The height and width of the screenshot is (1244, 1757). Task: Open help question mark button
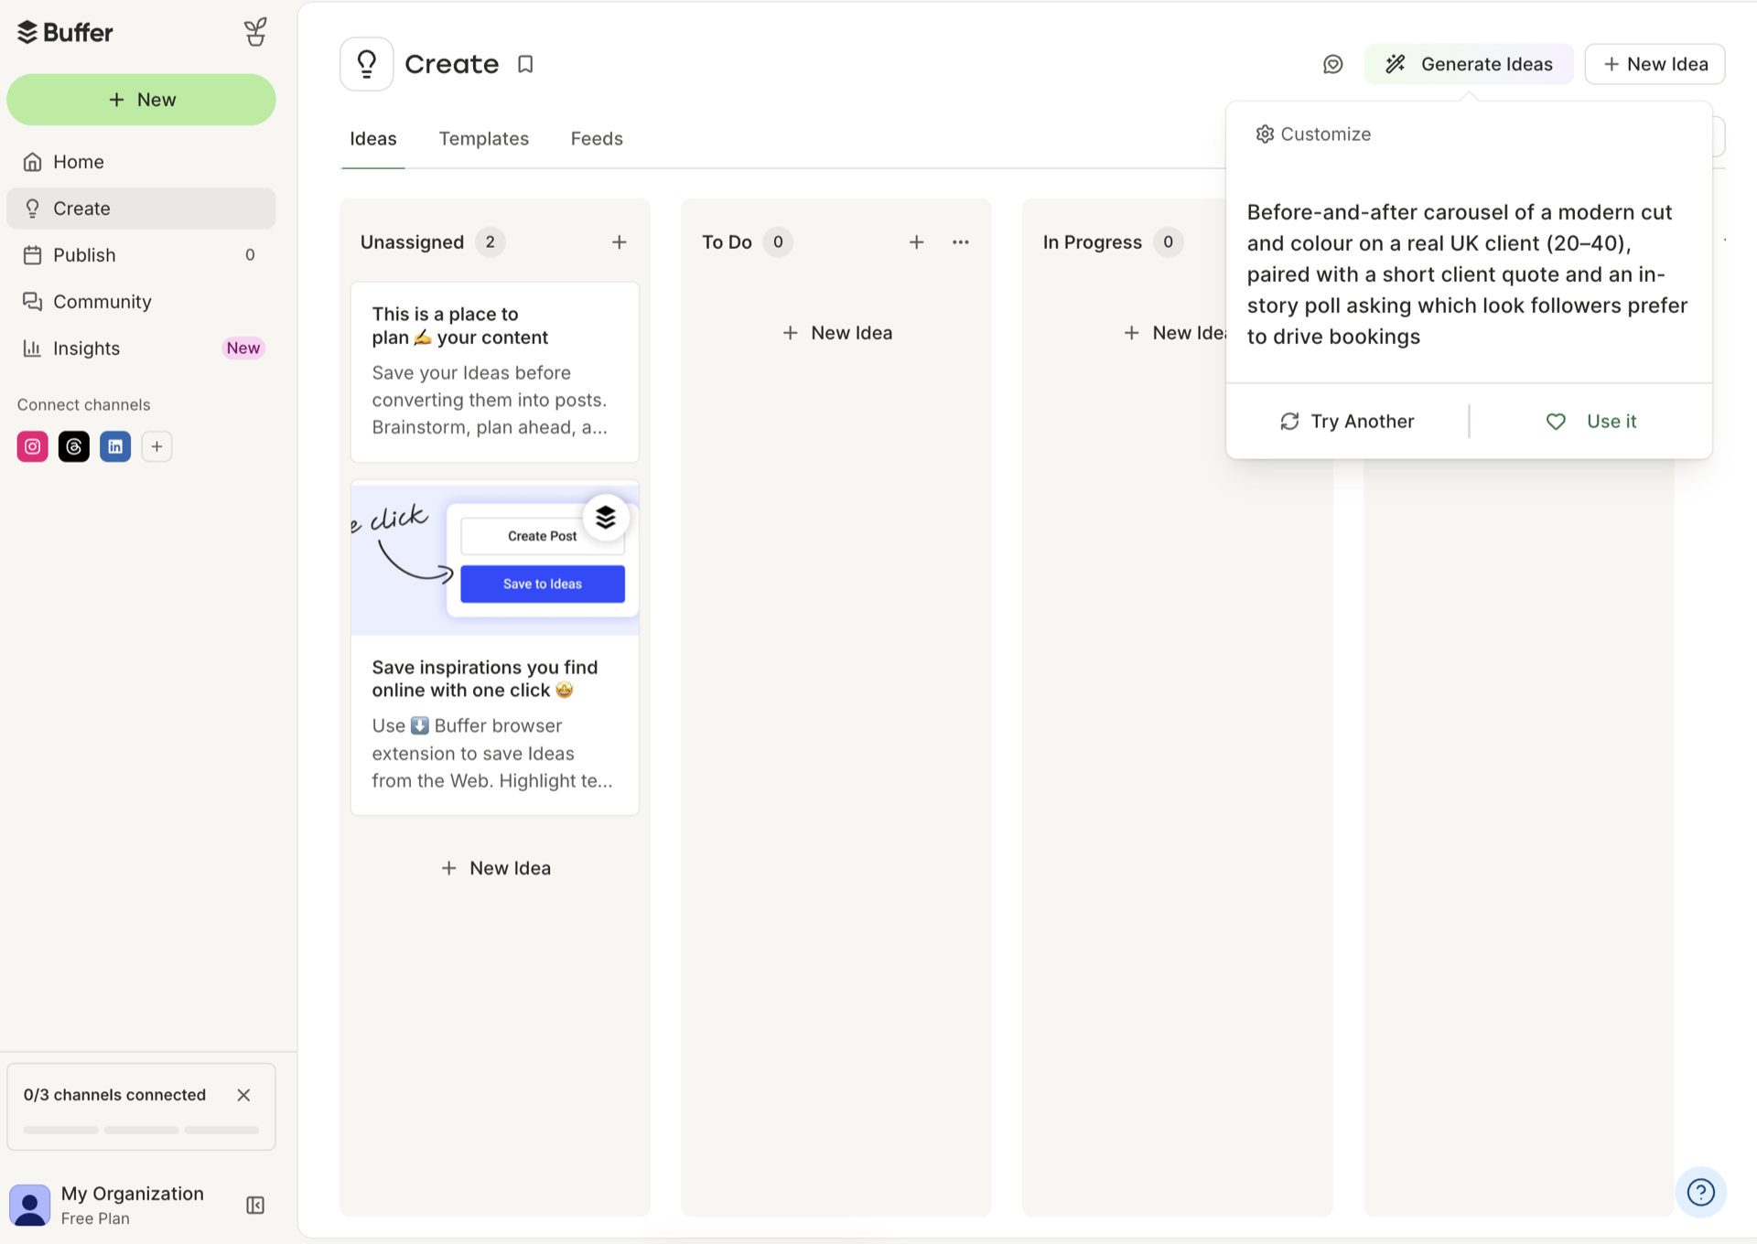tap(1701, 1192)
